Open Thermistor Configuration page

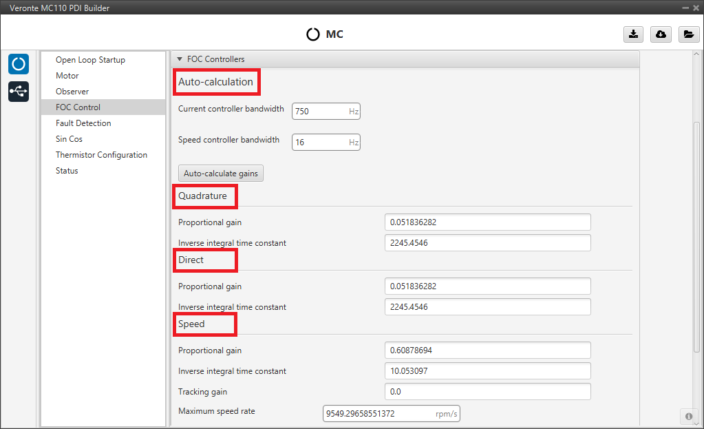(101, 155)
